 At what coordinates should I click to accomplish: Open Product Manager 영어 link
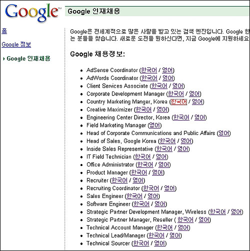(x=157, y=172)
